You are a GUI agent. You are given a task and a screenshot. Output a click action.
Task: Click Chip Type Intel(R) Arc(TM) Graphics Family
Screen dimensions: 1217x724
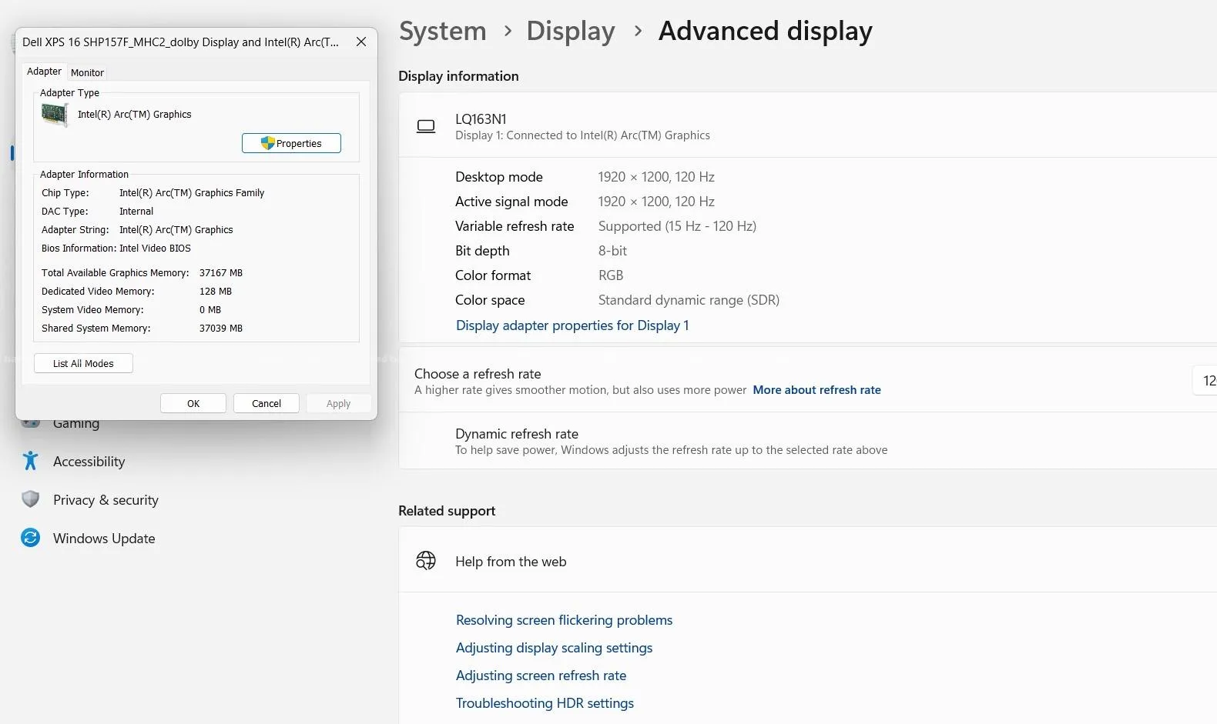(x=191, y=193)
